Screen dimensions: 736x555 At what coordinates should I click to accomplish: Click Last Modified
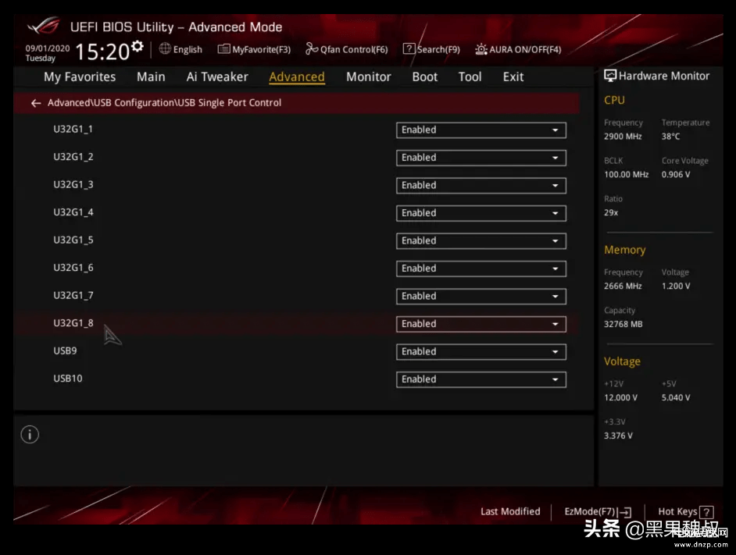point(510,511)
